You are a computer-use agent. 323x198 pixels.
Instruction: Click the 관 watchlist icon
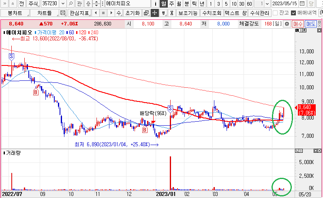(x=79, y=4)
